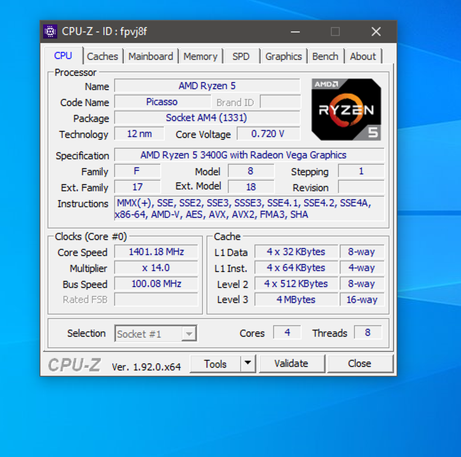Open the Memory tab
The height and width of the screenshot is (457, 461).
tap(200, 56)
